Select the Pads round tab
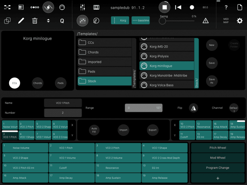 pos(60,83)
